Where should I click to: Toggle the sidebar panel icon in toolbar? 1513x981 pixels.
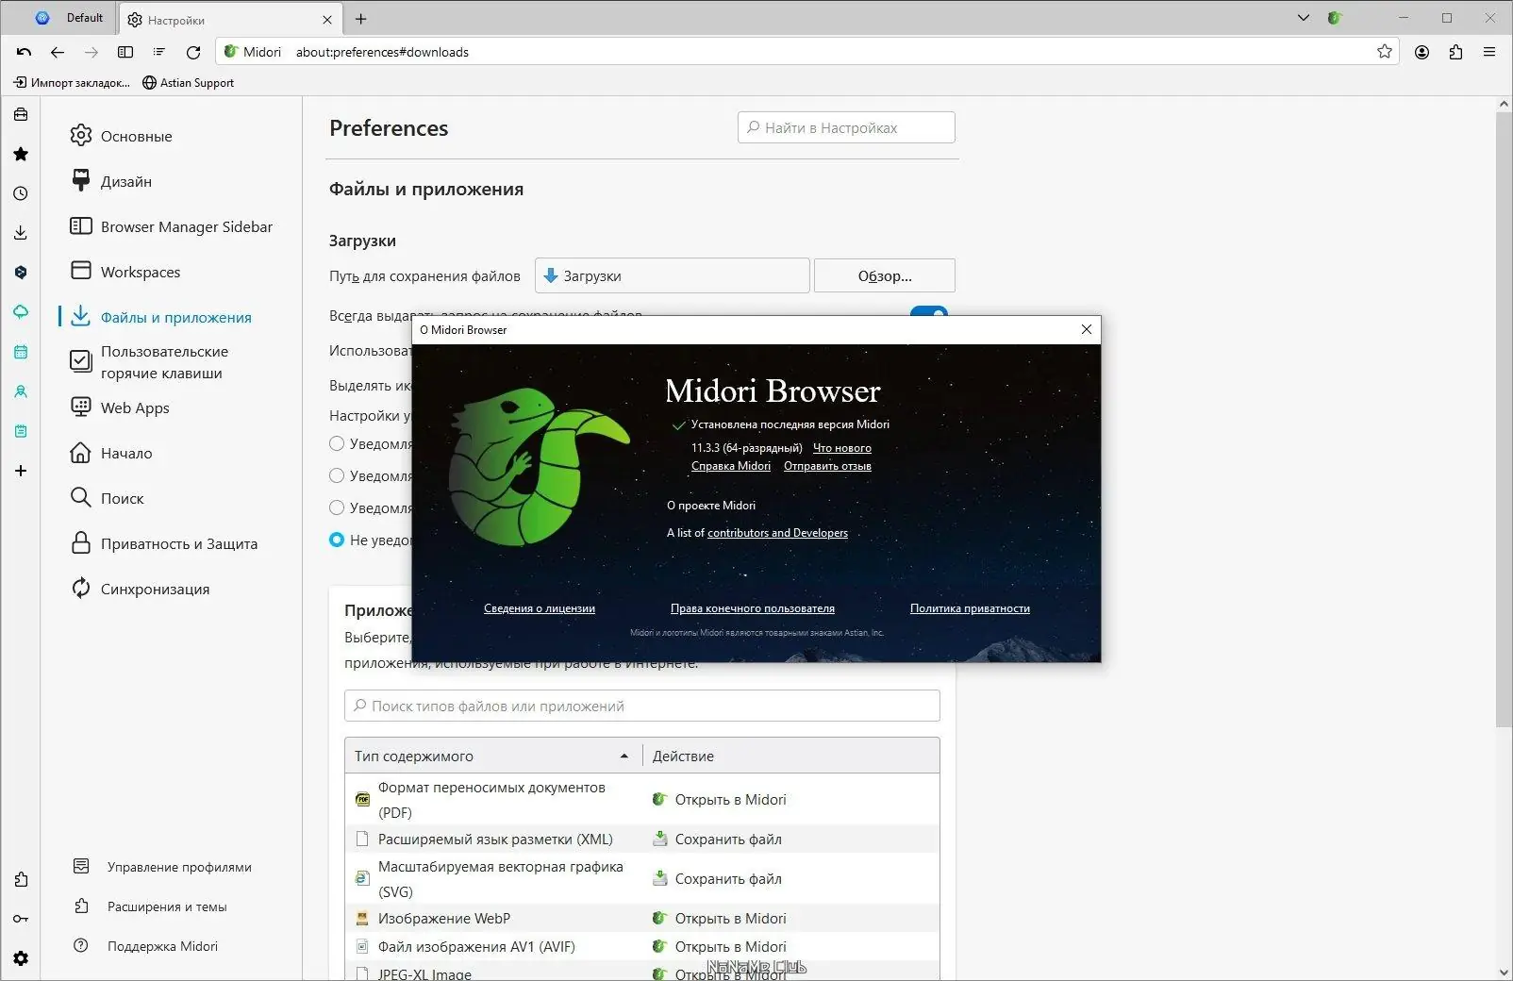(125, 52)
